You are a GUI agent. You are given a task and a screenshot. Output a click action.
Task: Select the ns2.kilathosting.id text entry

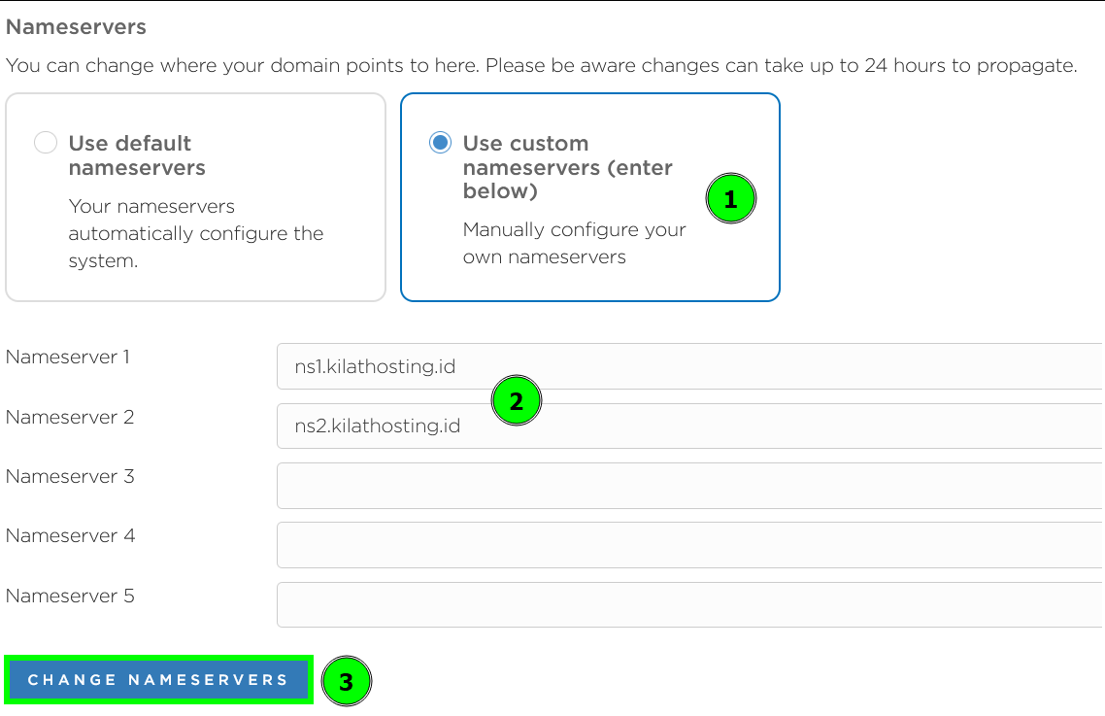376,426
